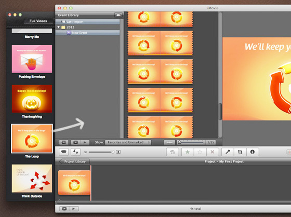
Task: Click the Pushing Envelope caption text
Action: click(x=32, y=77)
